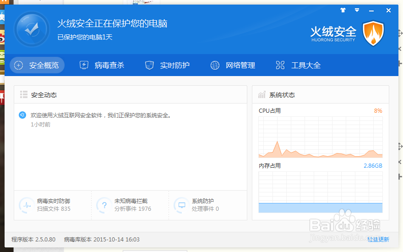This screenshot has height=252, width=403.
Task: Click the four-circle icon of 工具大全
Action: [280, 66]
